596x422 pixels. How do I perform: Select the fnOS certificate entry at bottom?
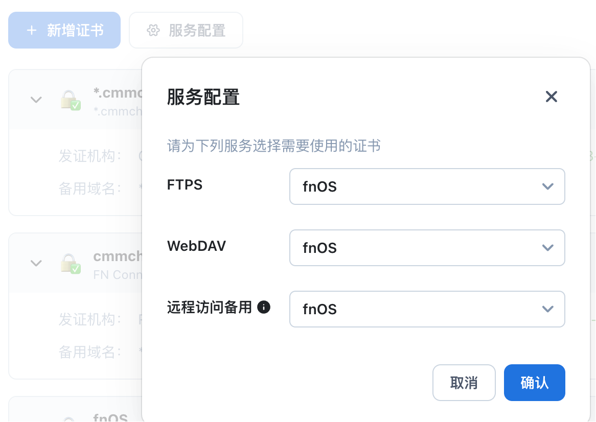tap(110, 418)
